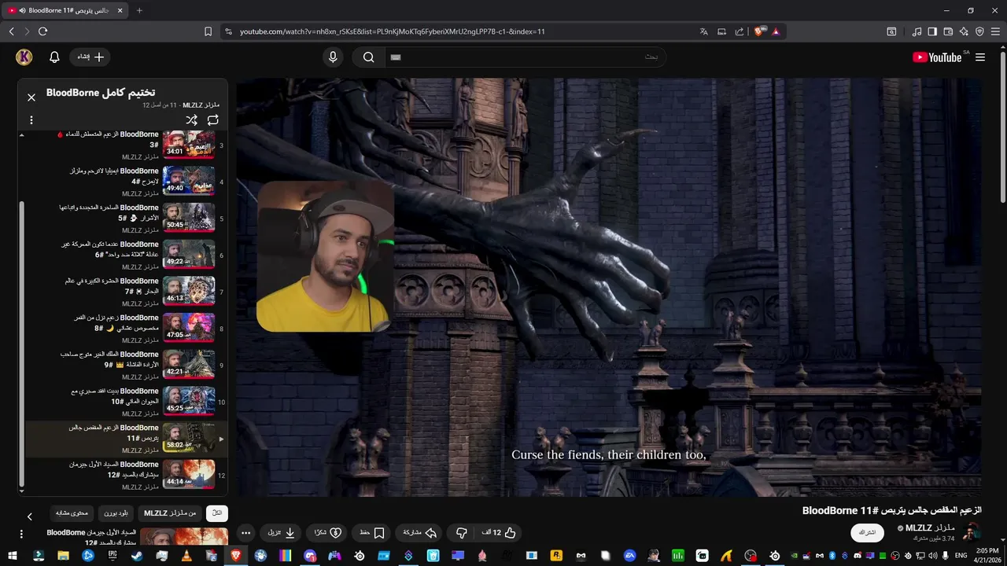Toggle playlist loop

(213, 120)
